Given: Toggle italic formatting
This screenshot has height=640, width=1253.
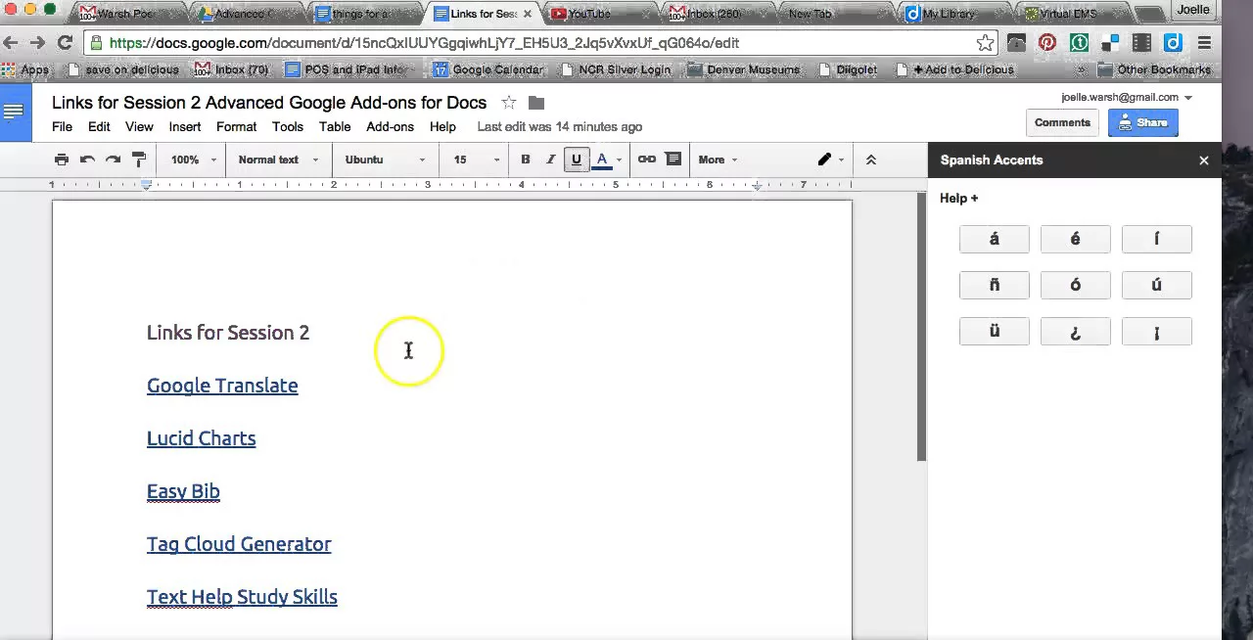Looking at the screenshot, I should [x=551, y=160].
